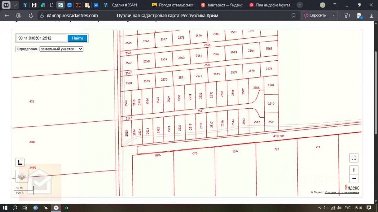Viewport: 378px width, 212px height.
Task: Select parcel 2525 on the map
Action: click(126, 133)
